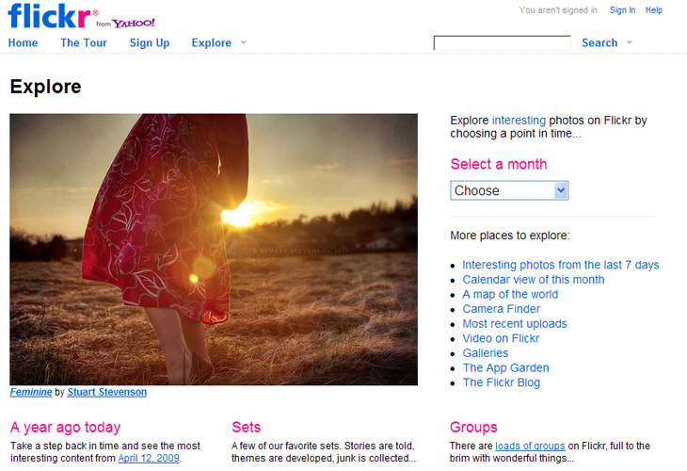Visit Stuart Stevenson's profile link

point(106,392)
